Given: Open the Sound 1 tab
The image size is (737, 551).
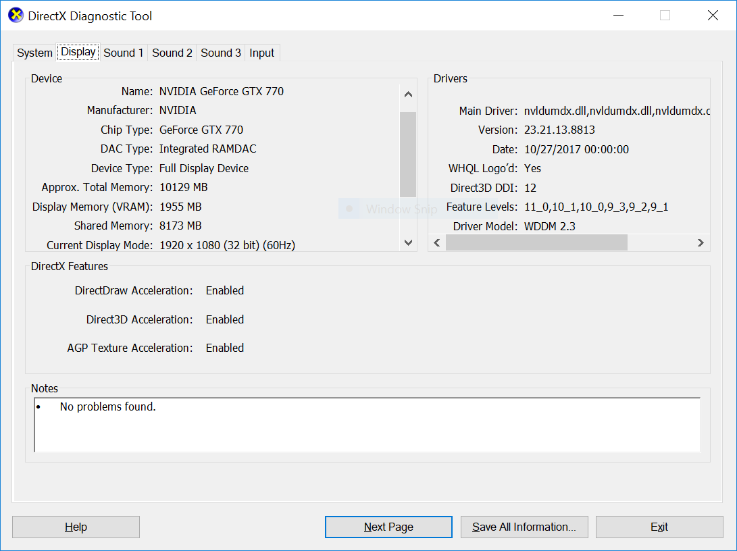Looking at the screenshot, I should pos(123,53).
